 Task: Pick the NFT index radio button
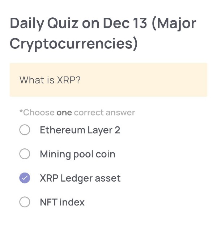(x=25, y=202)
